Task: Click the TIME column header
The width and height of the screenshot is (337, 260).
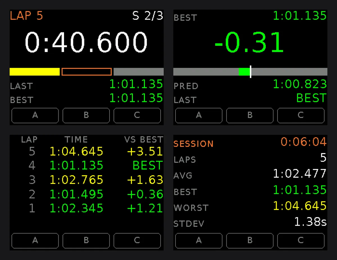Action: point(76,140)
